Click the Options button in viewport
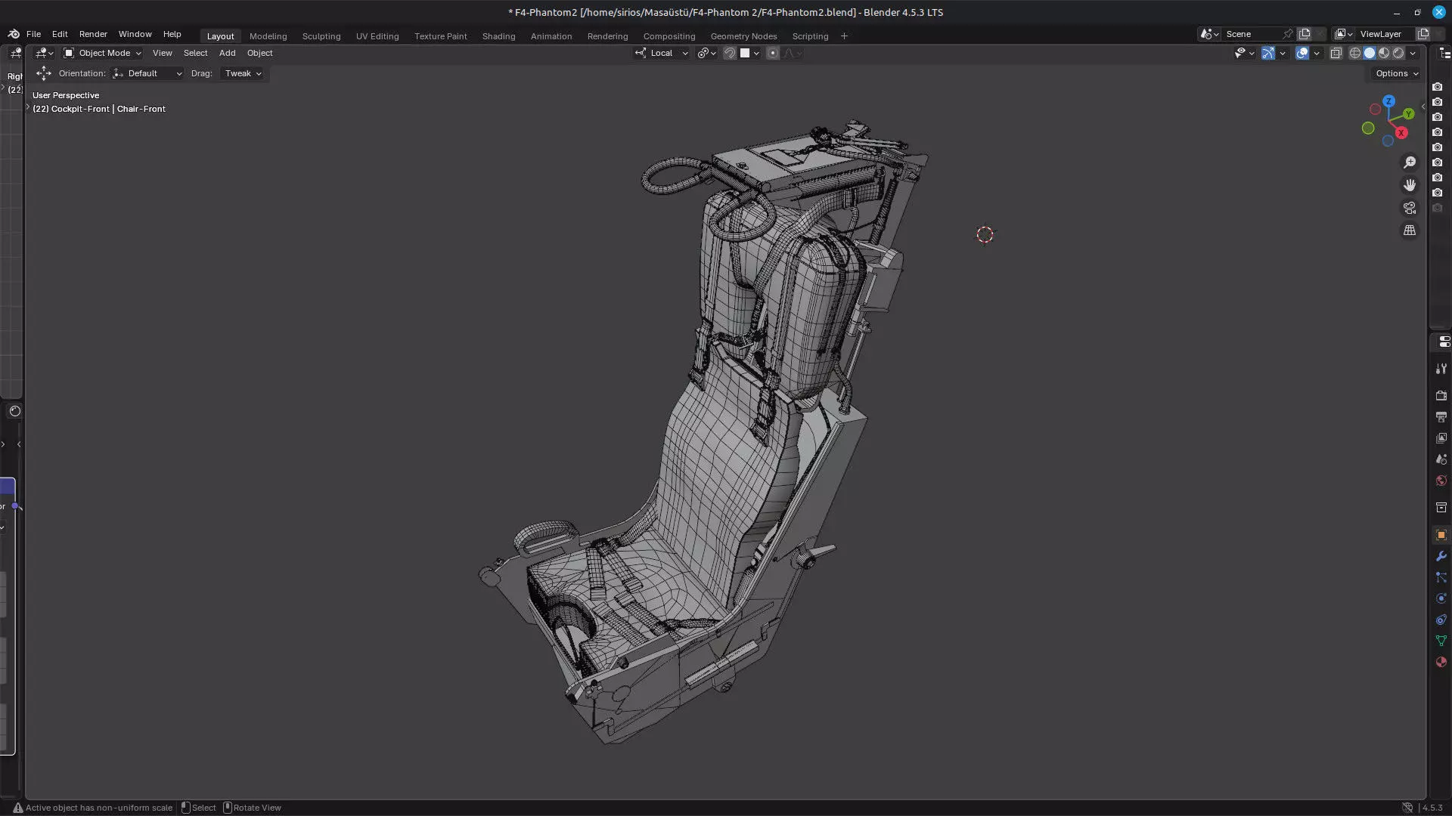The height and width of the screenshot is (816, 1452). [x=1396, y=73]
